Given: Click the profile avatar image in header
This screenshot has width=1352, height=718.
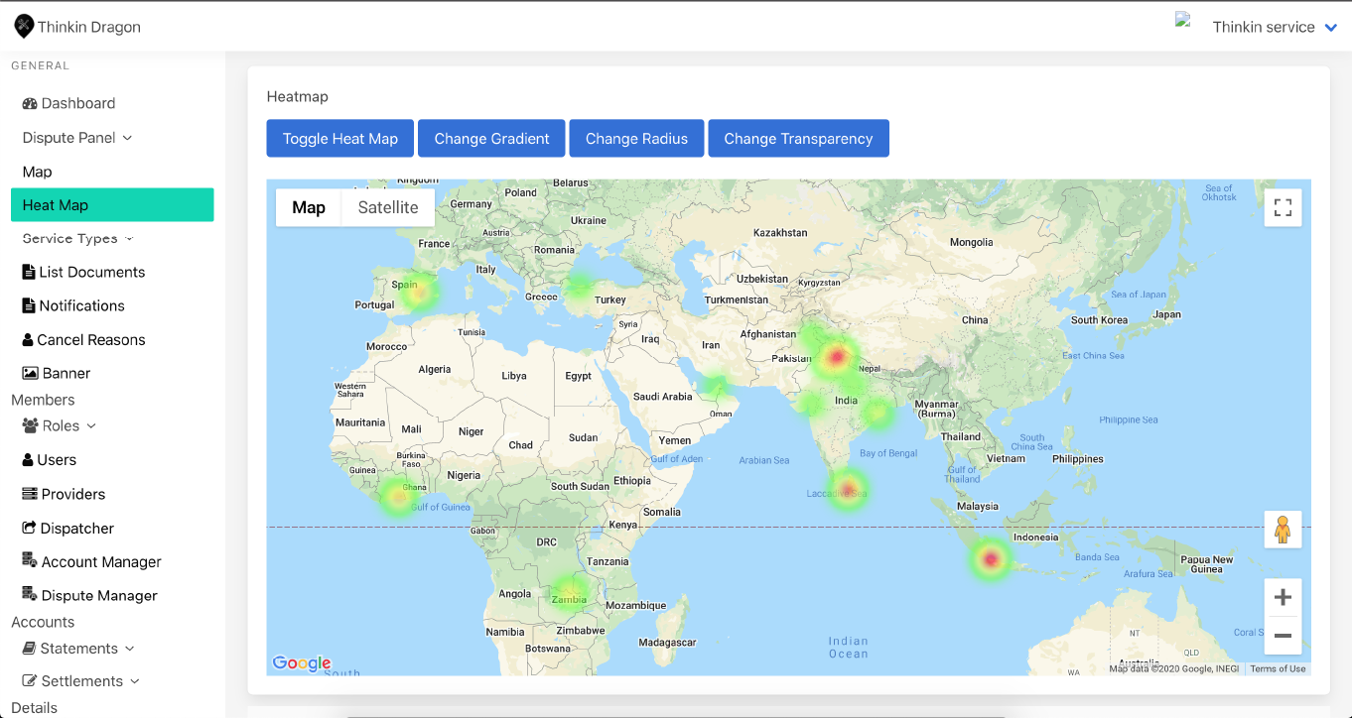Looking at the screenshot, I should coord(1183,19).
